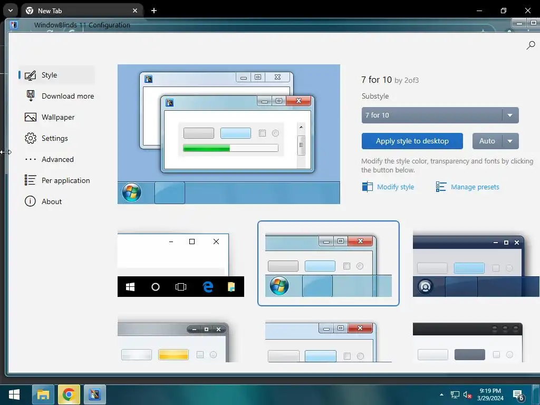This screenshot has width=540, height=405.
Task: Open a new Chrome tab with plus
Action: tap(154, 11)
